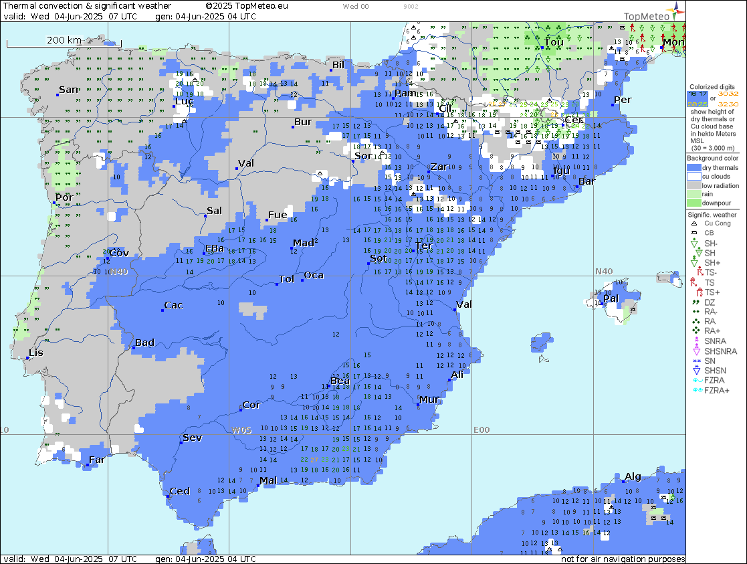Image resolution: width=747 pixels, height=564 pixels.
Task: Click the Ced city label near Gibraltar
Action: pos(180,491)
